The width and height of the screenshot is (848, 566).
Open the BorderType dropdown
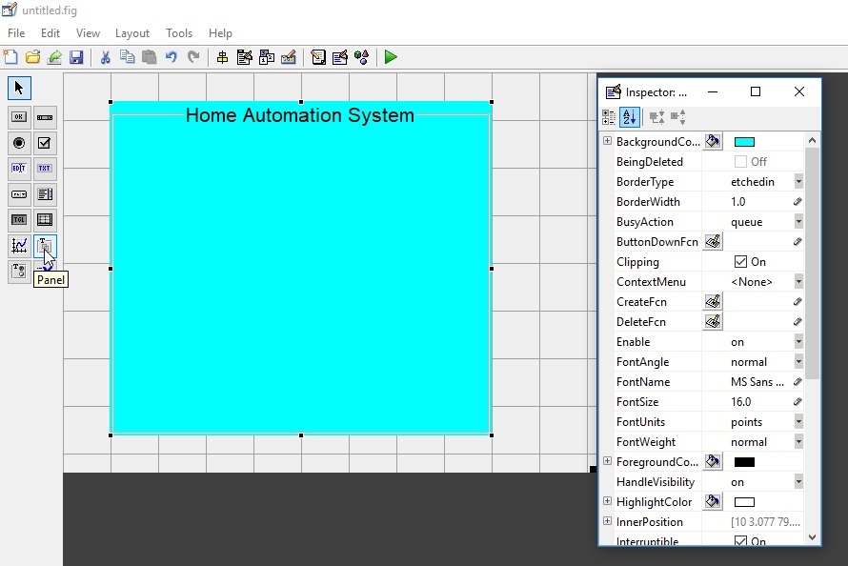pyautogui.click(x=798, y=181)
